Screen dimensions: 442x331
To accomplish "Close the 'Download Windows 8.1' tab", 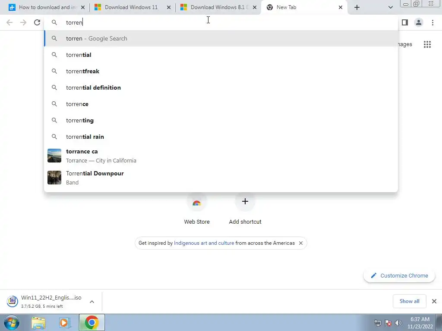I will (x=255, y=8).
